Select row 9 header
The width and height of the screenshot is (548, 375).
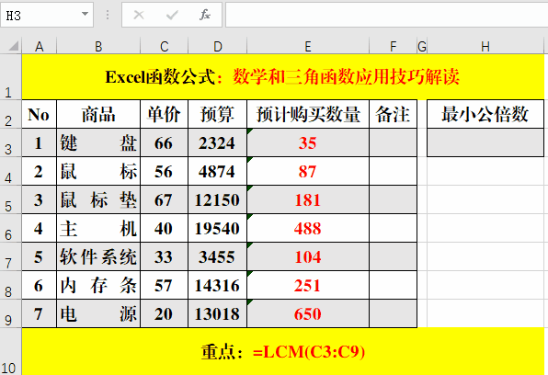tap(10, 313)
